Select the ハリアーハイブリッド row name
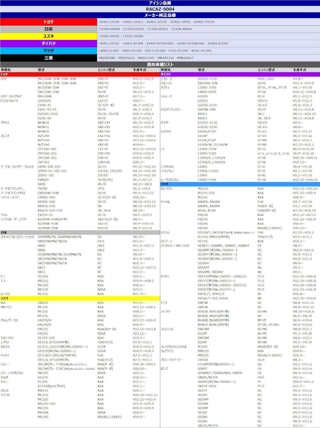This screenshot has height=428, width=320. (11, 96)
